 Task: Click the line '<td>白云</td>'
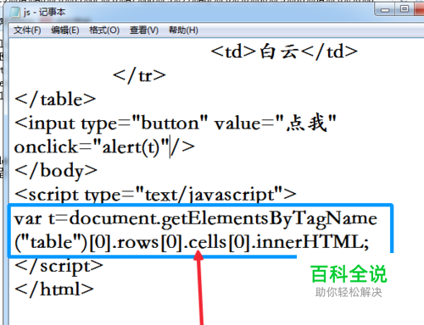284,52
